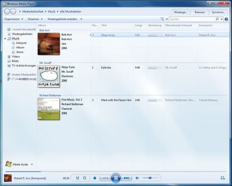Viewport: 232px width, 186px height.
Task: Pause the current song
Action: (x=116, y=178)
